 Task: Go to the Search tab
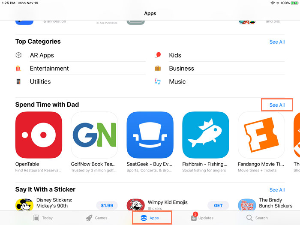pyautogui.click(x=257, y=218)
